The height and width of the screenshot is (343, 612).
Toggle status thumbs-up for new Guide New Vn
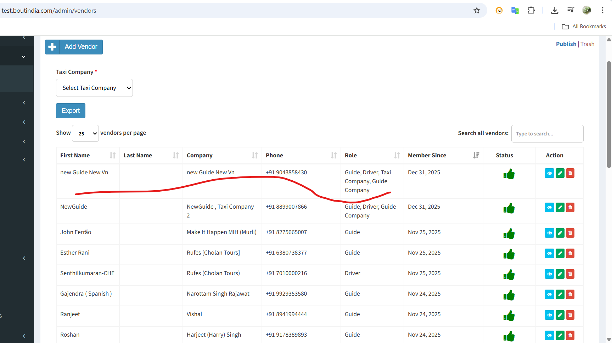pyautogui.click(x=509, y=174)
